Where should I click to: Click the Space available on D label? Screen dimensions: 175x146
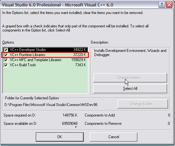tap(20, 123)
